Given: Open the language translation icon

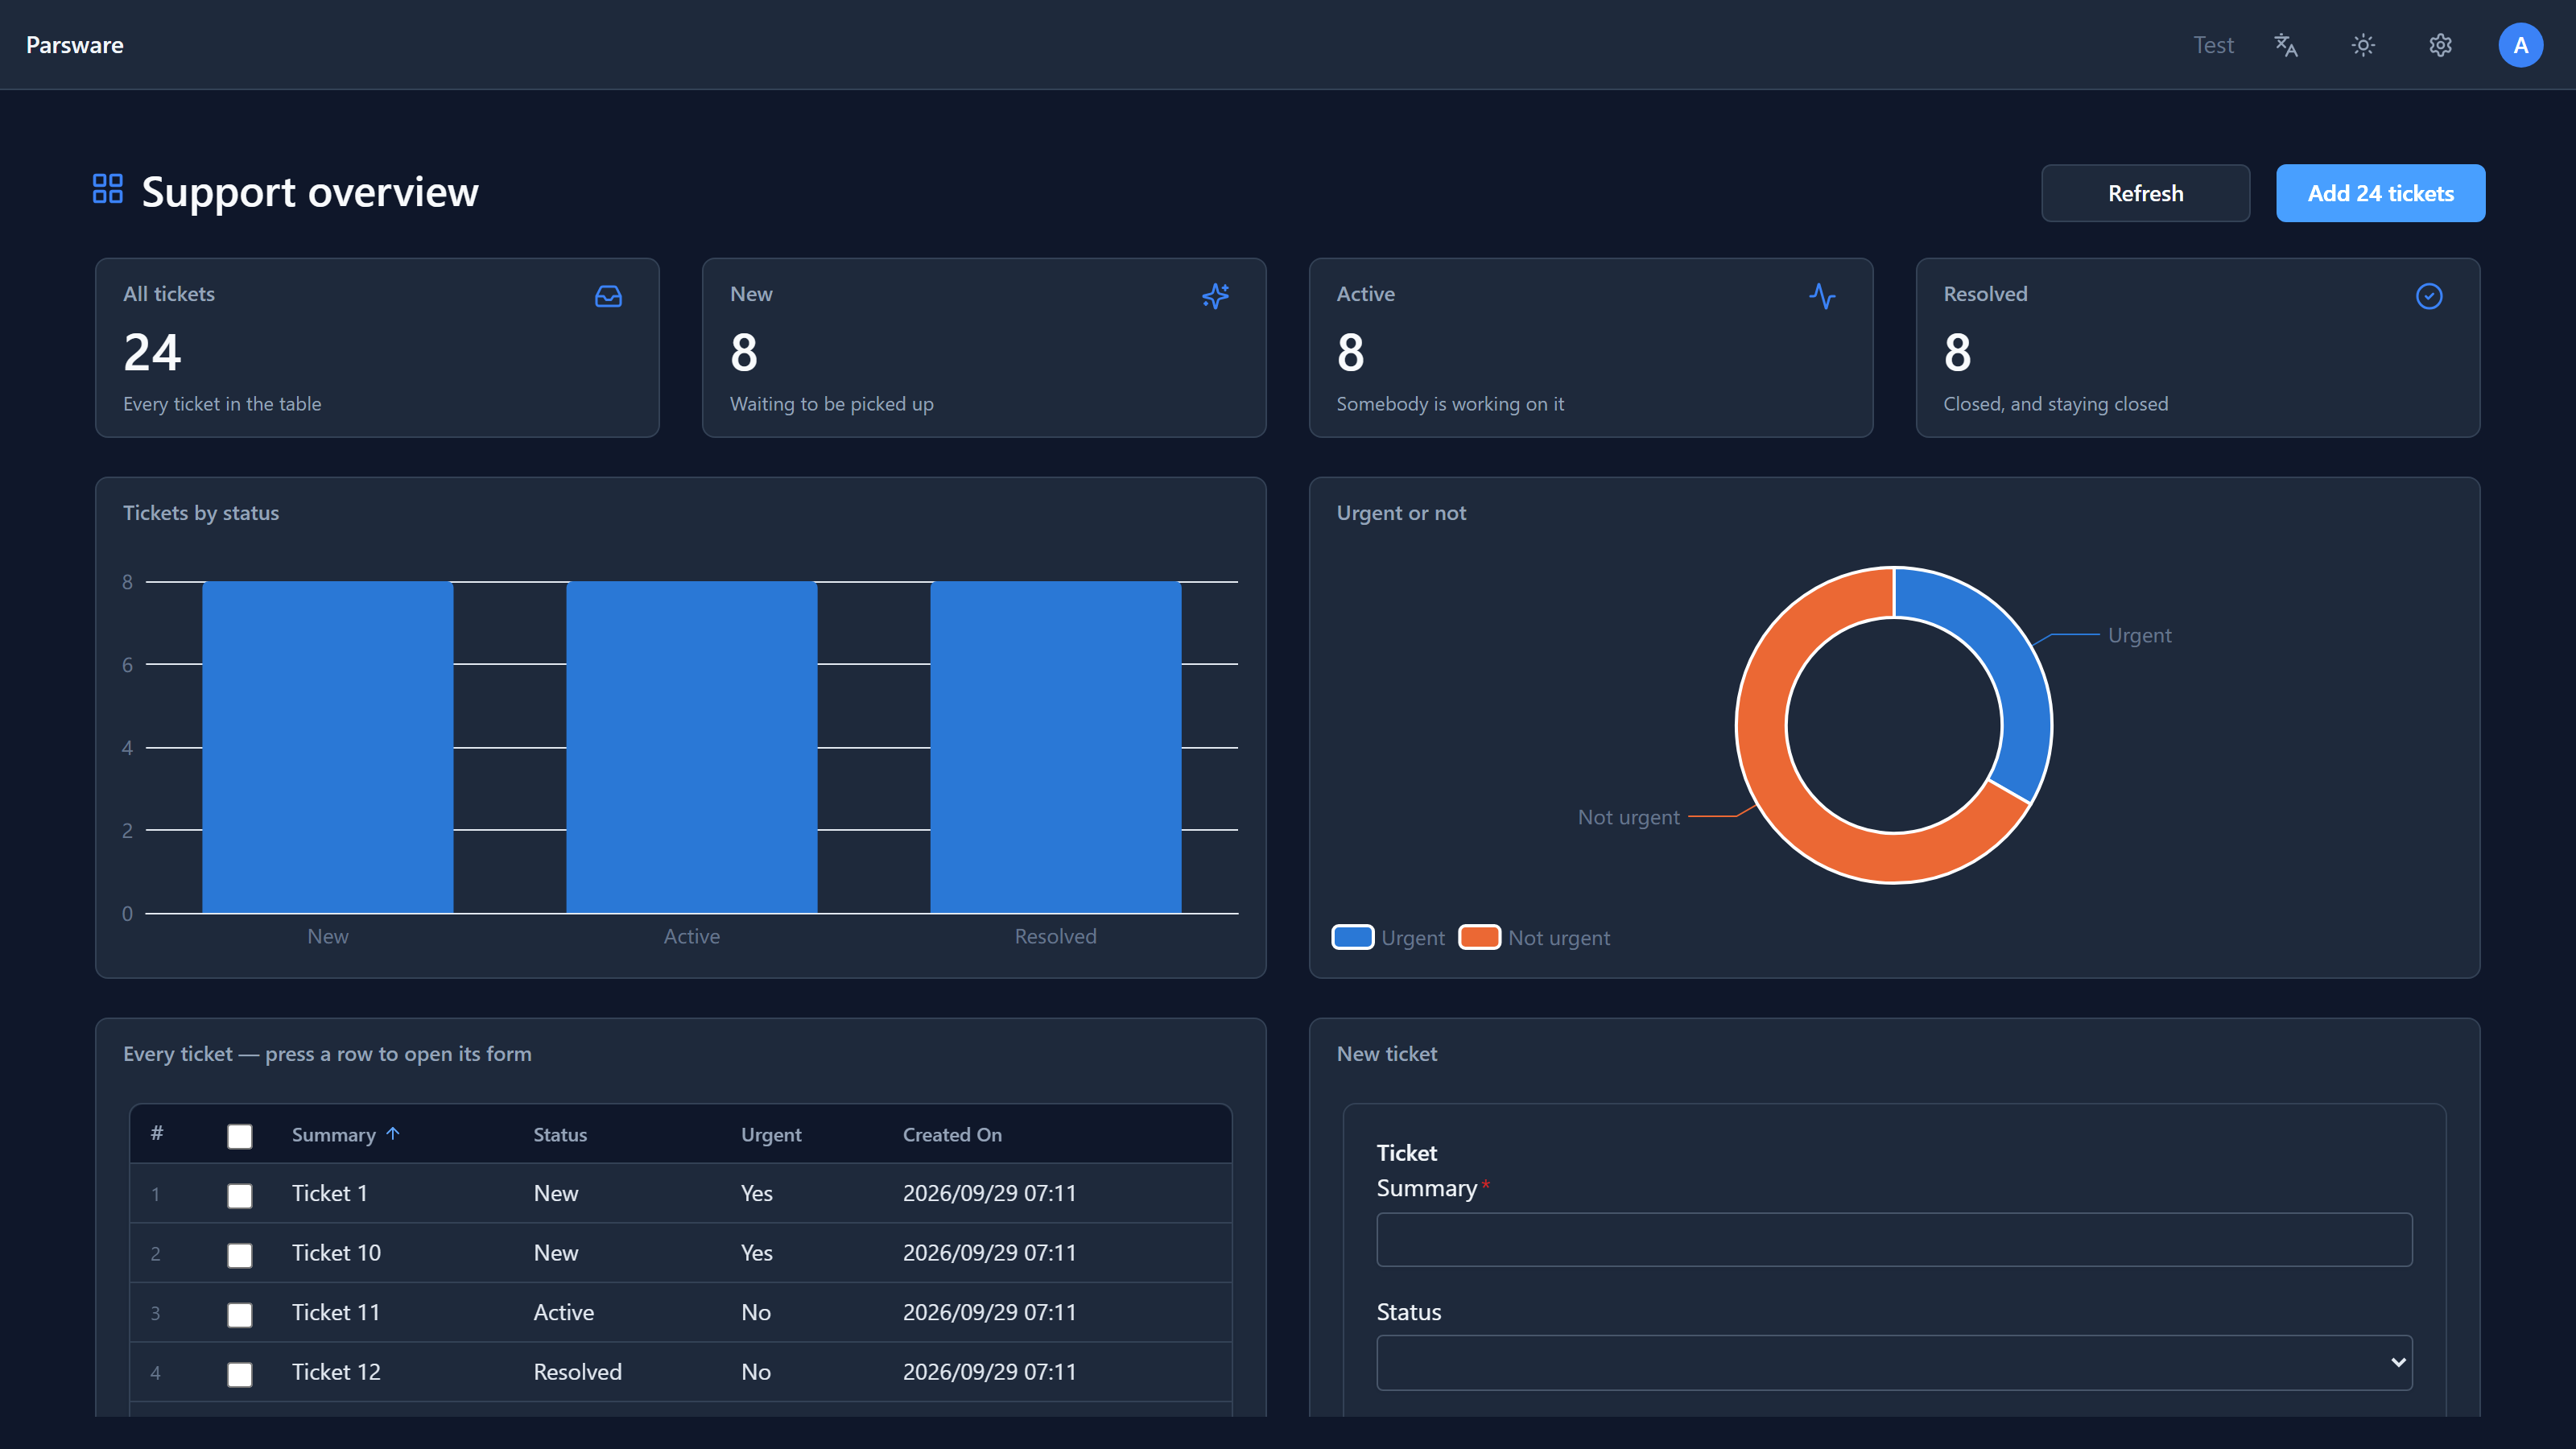Looking at the screenshot, I should (2286, 45).
